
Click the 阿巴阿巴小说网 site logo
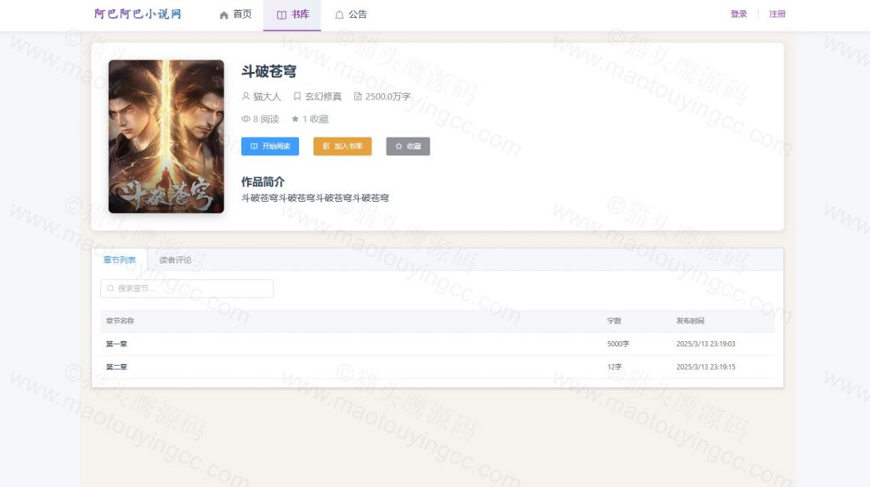[138, 14]
